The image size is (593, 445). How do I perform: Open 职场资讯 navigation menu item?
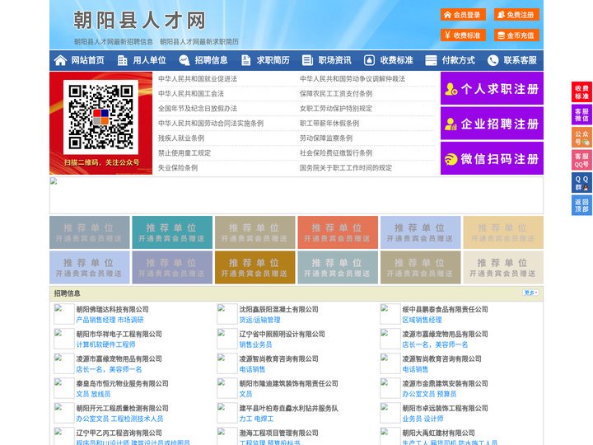334,60
